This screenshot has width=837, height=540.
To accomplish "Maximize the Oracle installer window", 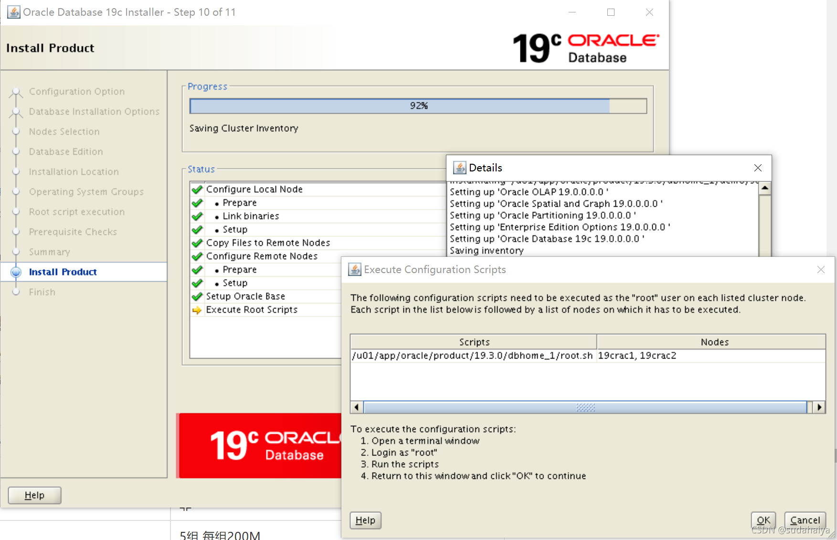I will pos(611,12).
